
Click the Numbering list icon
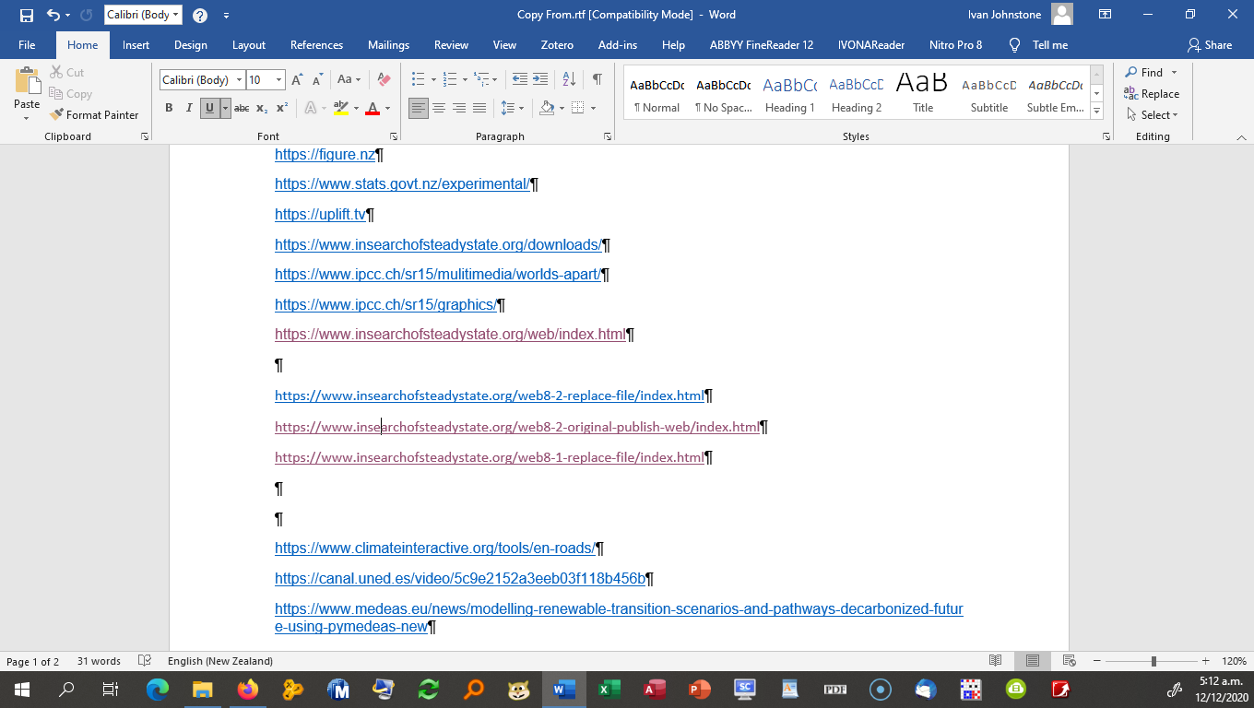pos(450,80)
